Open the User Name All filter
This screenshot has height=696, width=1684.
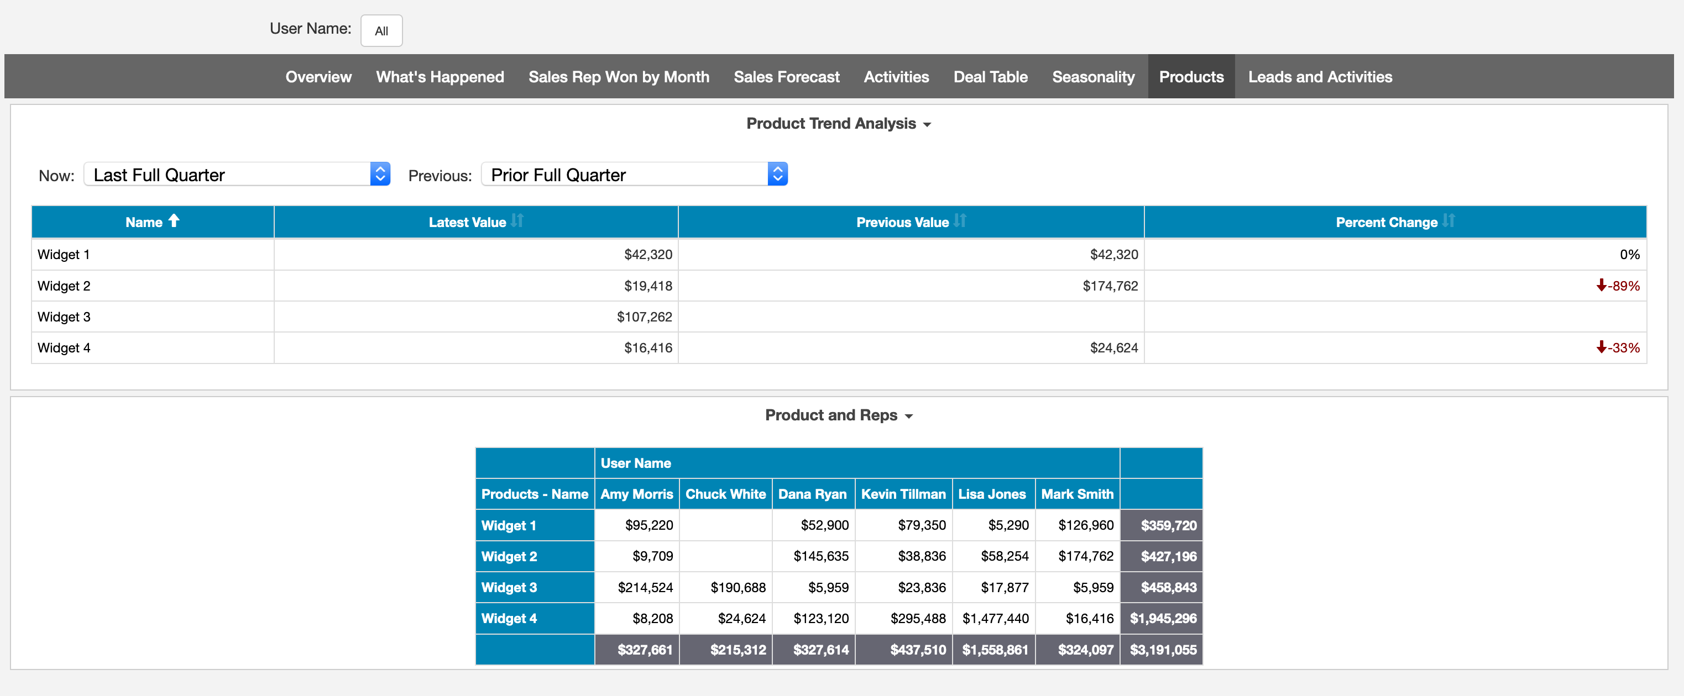pyautogui.click(x=381, y=30)
